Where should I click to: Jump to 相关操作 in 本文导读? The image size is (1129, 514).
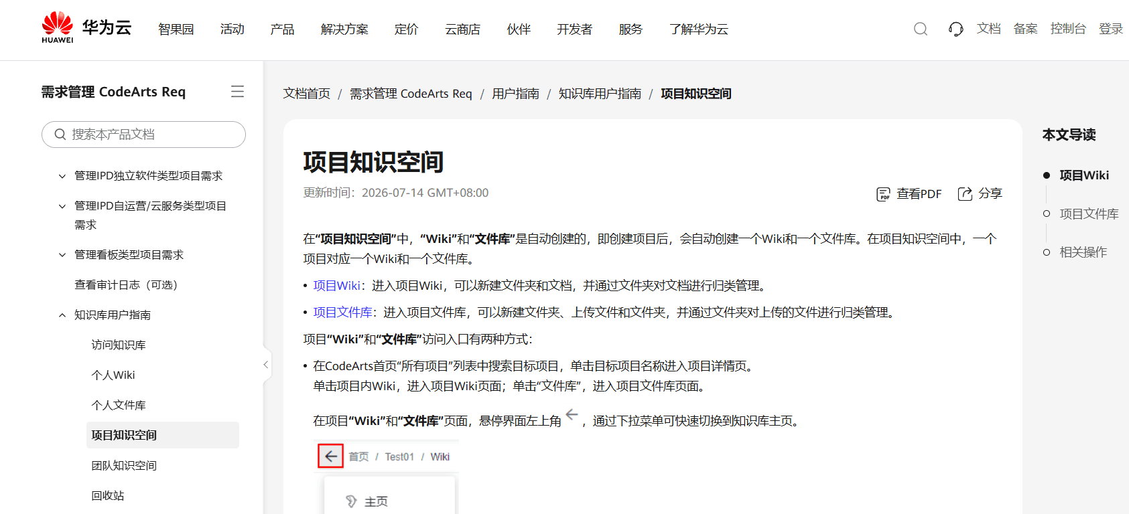(1083, 252)
